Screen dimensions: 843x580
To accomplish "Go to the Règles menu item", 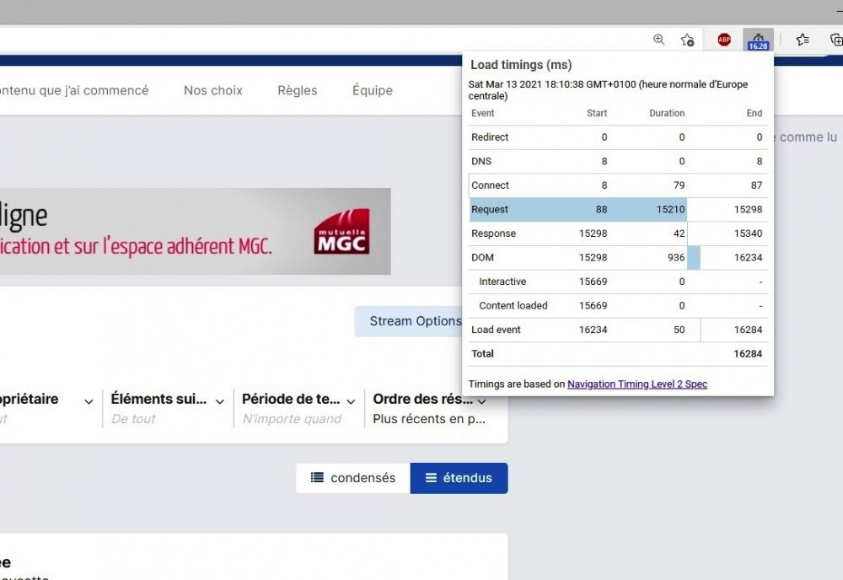I will point(298,90).
